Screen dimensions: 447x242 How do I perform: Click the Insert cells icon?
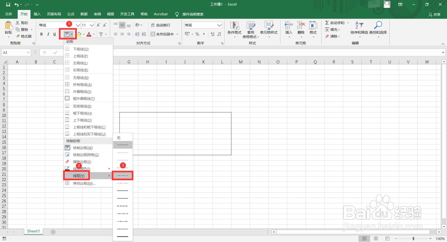click(289, 25)
